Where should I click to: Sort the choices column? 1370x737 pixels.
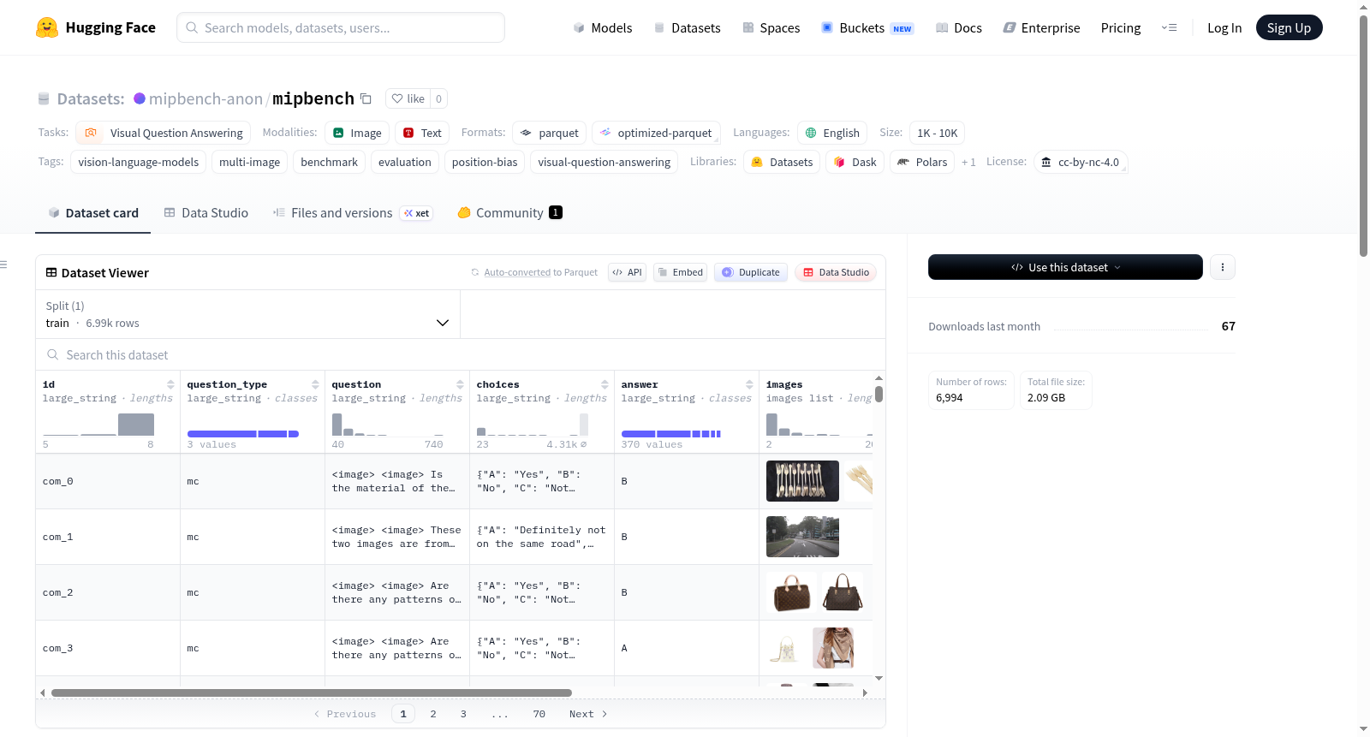(605, 384)
